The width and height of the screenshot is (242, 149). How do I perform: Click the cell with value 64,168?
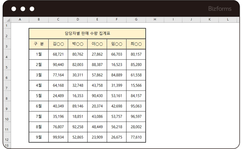[58, 85]
